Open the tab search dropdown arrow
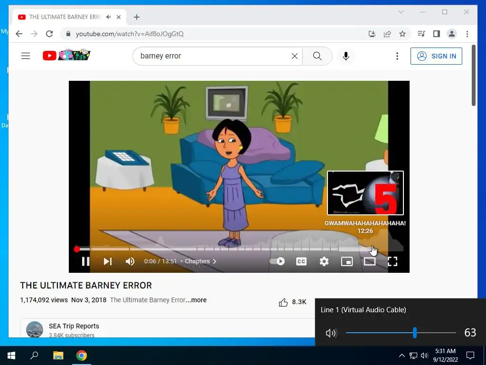The image size is (486, 365). tap(401, 12)
